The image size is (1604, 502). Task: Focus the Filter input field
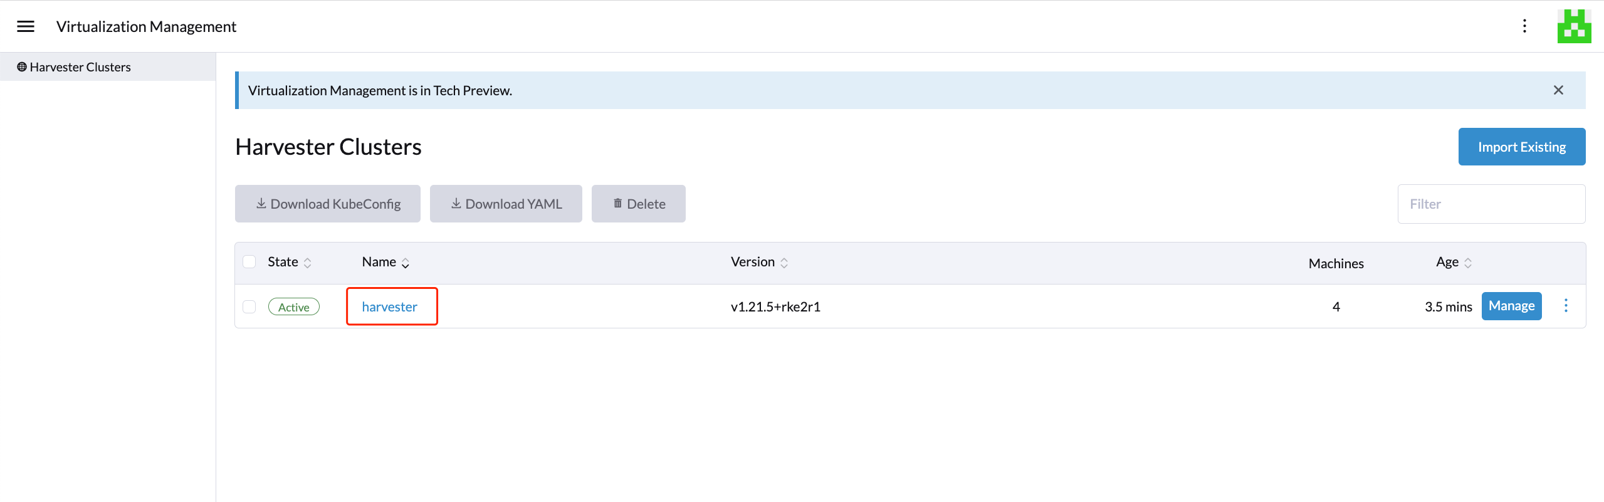click(1491, 204)
